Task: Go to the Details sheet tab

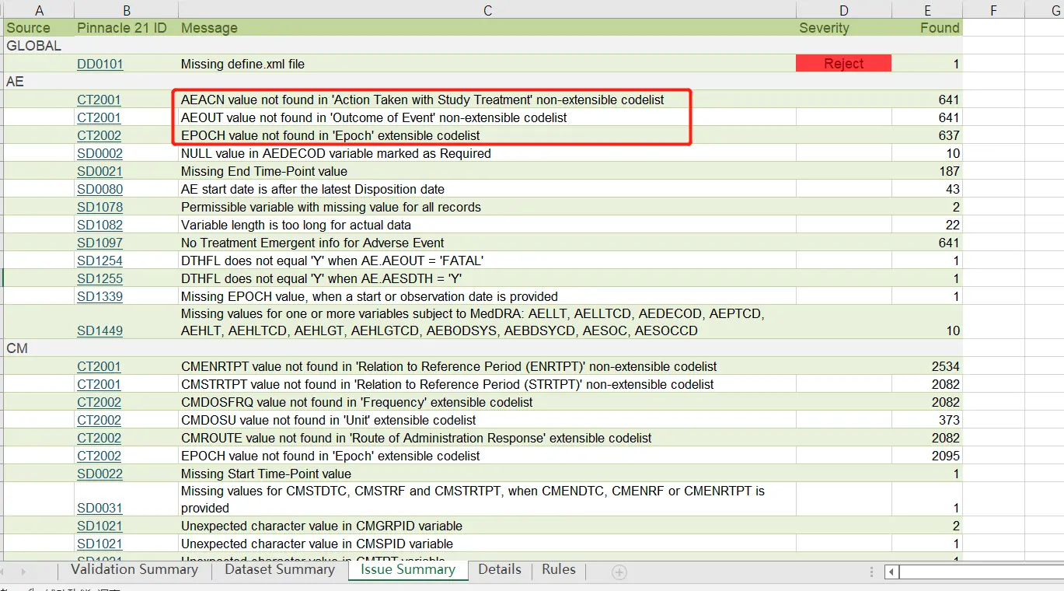Action: (x=499, y=569)
